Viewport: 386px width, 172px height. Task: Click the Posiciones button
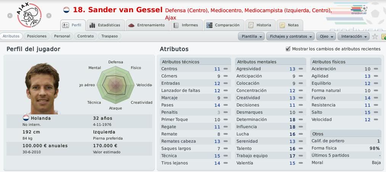(37, 36)
